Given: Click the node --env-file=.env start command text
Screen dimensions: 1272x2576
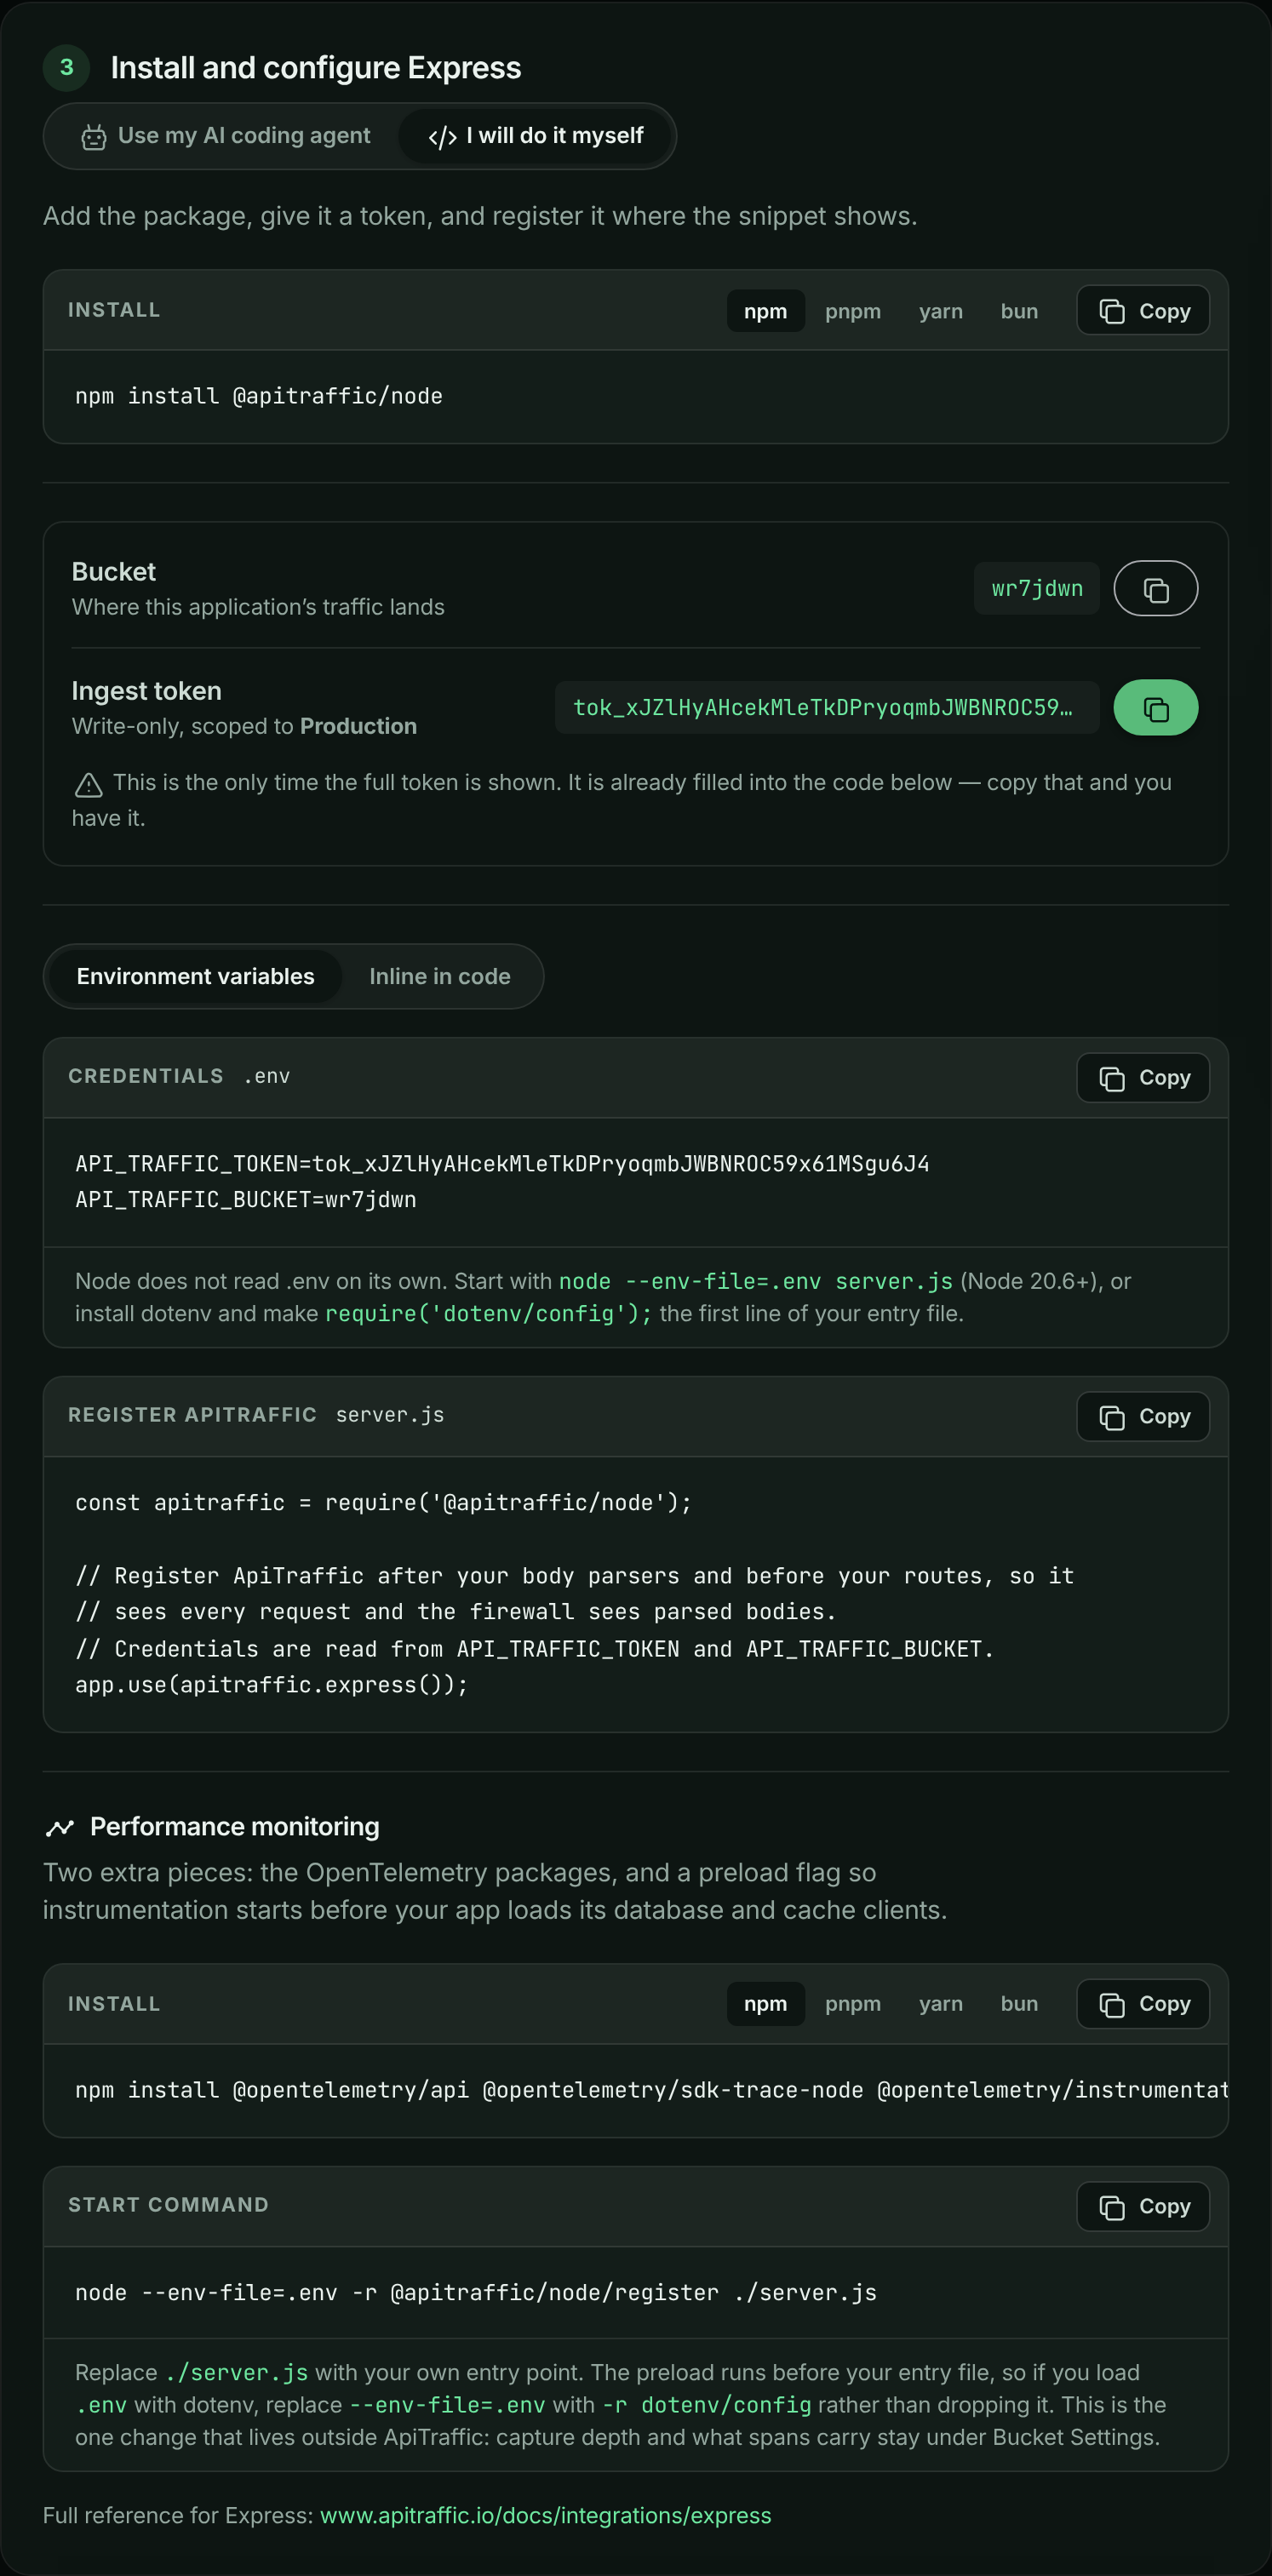Looking at the screenshot, I should tap(476, 2293).
